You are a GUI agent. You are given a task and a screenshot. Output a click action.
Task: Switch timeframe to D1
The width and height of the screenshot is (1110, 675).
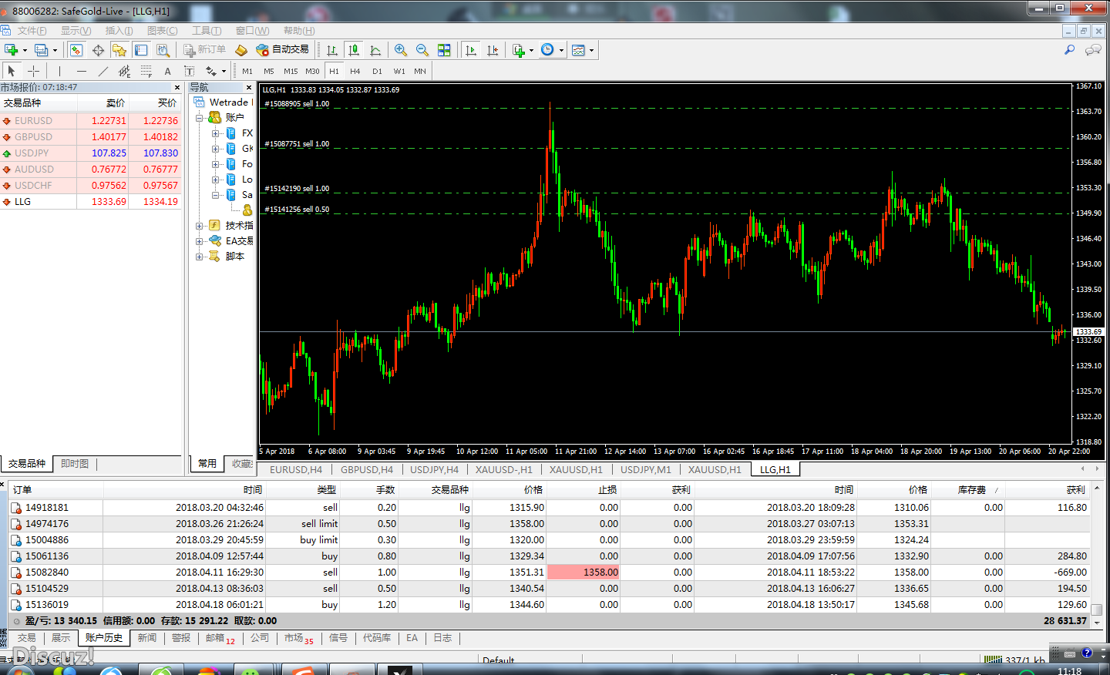click(x=377, y=71)
